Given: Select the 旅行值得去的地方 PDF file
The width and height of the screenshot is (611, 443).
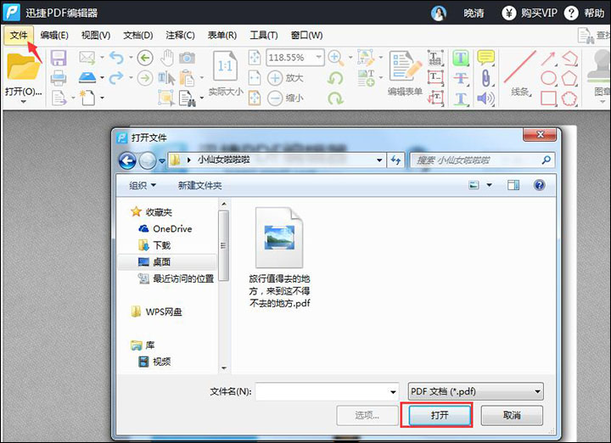Looking at the screenshot, I should [x=279, y=255].
